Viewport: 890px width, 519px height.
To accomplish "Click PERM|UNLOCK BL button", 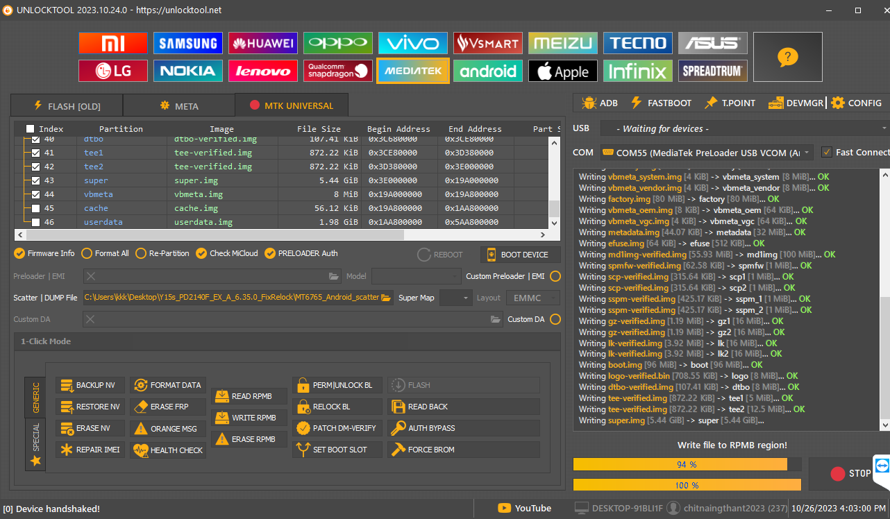I will pos(337,385).
